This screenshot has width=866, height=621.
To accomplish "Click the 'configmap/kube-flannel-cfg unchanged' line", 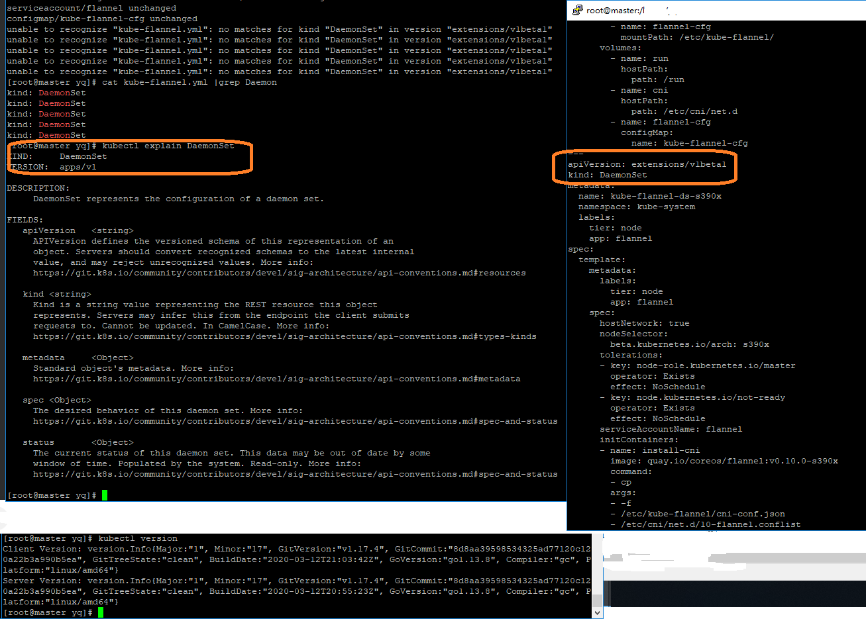I will (x=102, y=19).
